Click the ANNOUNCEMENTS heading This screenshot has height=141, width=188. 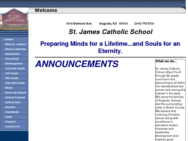pyautogui.click(x=77, y=64)
